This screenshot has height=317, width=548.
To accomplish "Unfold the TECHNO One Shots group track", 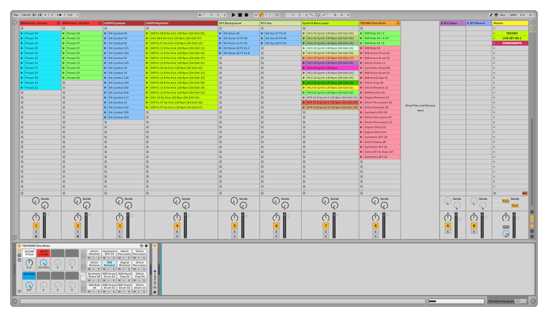I will [398, 23].
